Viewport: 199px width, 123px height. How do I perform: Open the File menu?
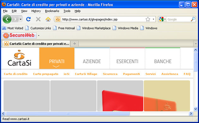pos(5,11)
